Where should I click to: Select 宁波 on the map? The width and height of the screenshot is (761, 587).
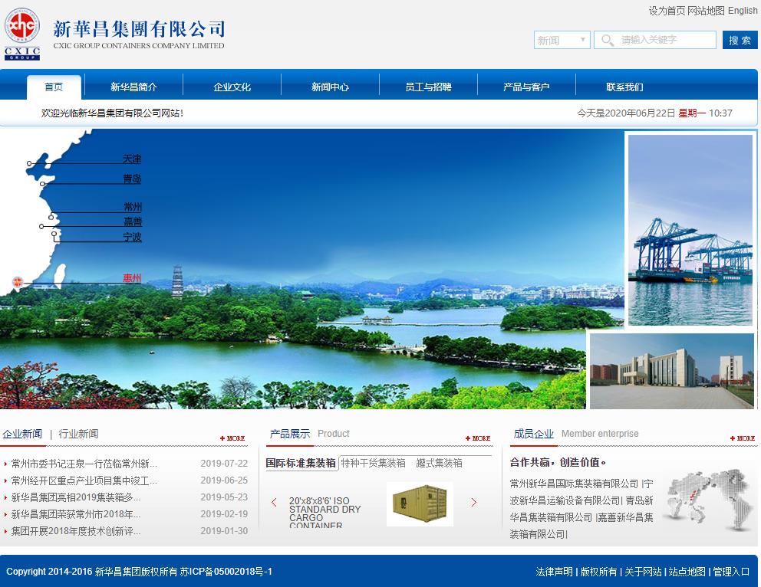pos(132,237)
